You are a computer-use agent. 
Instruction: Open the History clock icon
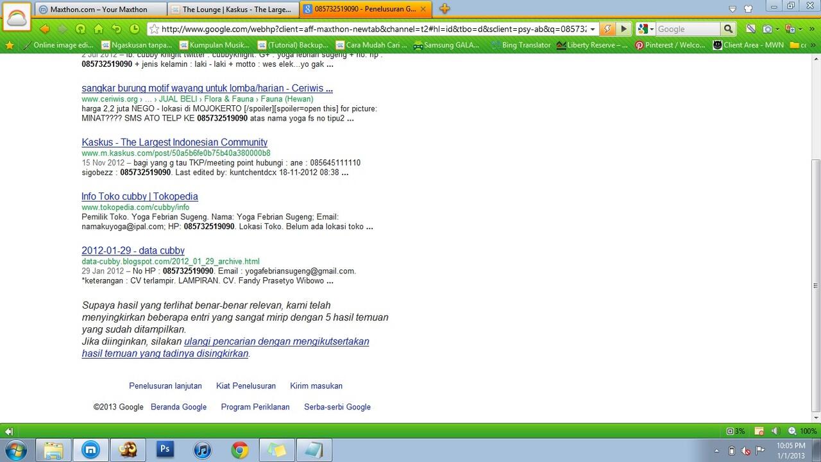(134, 29)
